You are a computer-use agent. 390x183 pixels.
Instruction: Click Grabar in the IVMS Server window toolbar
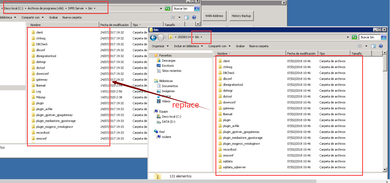(53, 17)
